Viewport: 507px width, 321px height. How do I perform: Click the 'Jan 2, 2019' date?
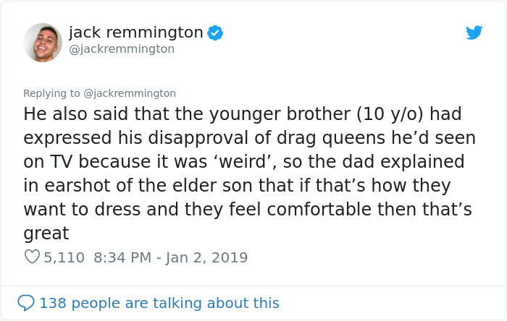[x=206, y=257]
